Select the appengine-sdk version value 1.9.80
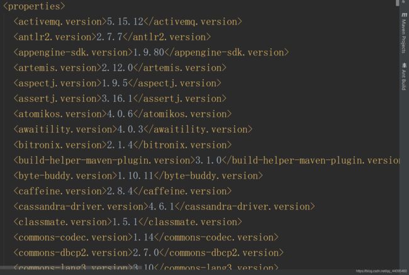Image resolution: width=409 pixels, height=275 pixels. pos(148,52)
